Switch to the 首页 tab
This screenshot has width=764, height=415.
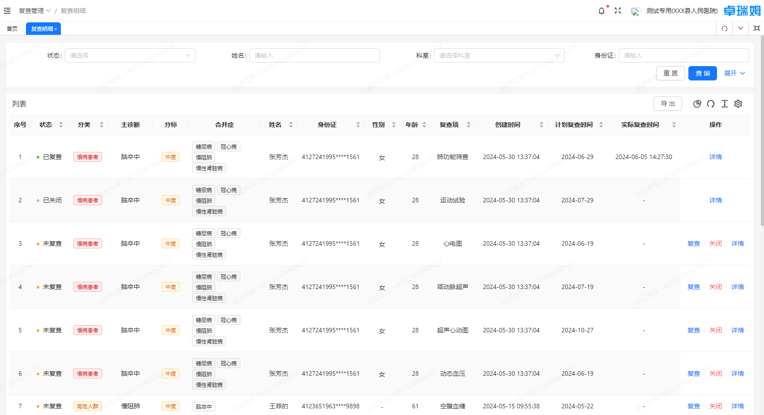[12, 29]
